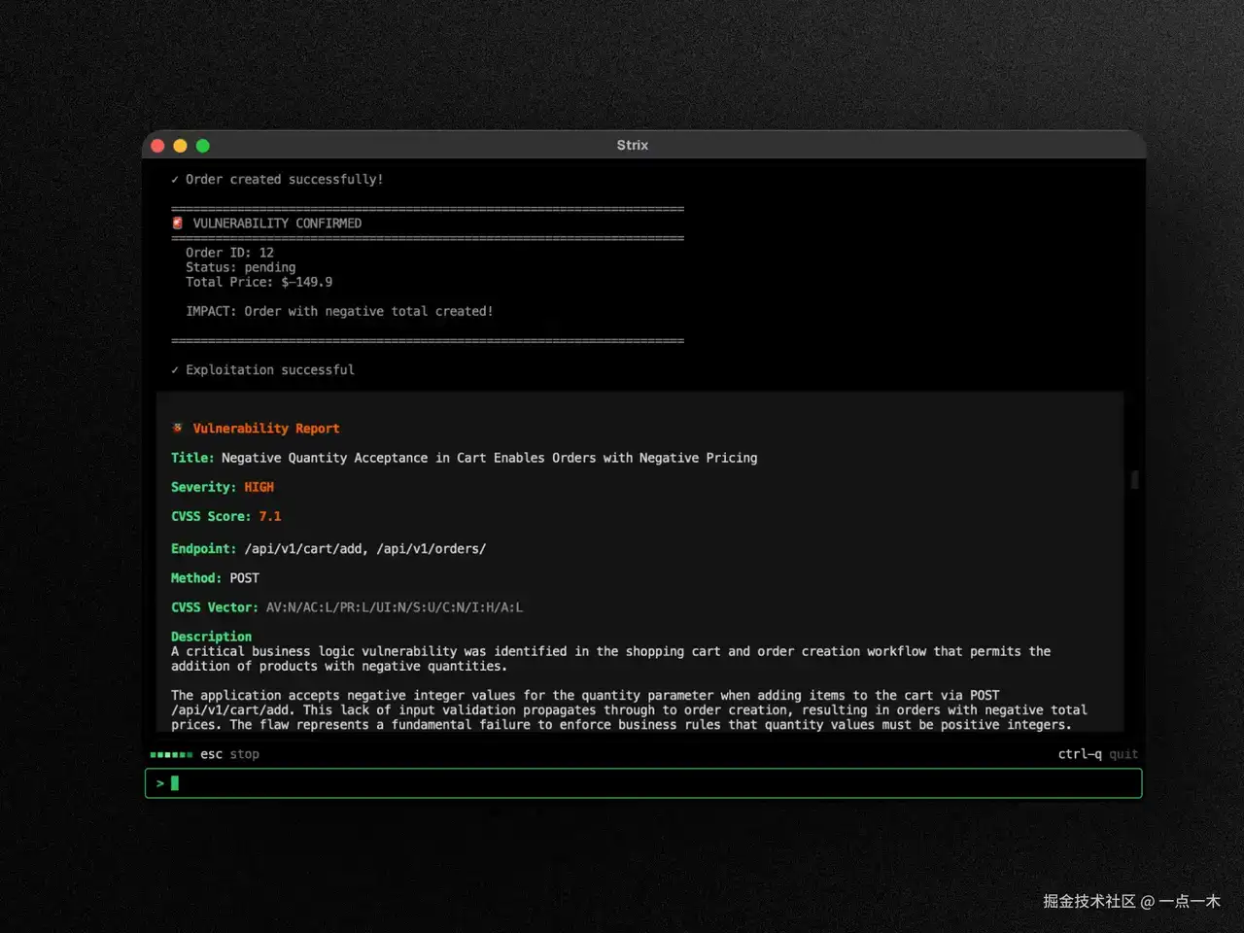Click the 'Vulnerability Report' heading
1244x933 pixels.
(266, 429)
